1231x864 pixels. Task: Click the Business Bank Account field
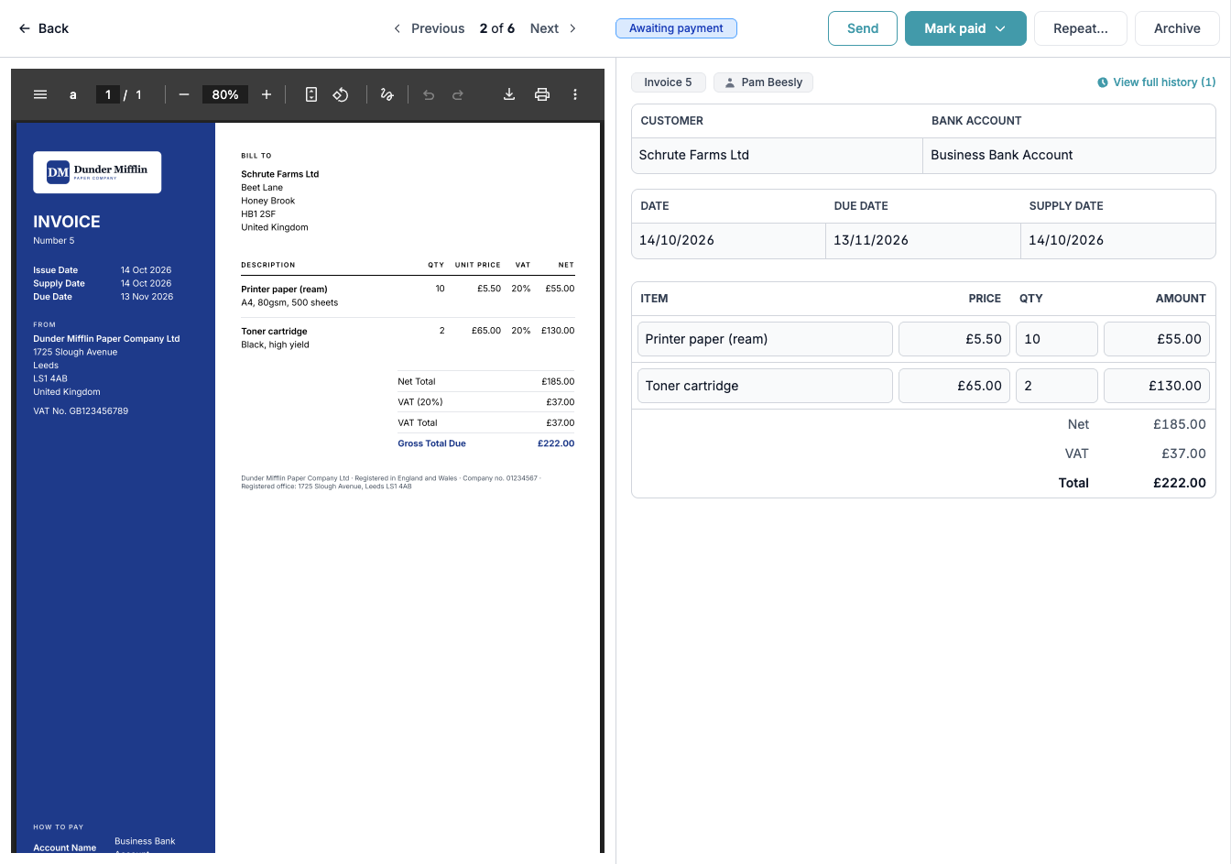coord(1069,155)
